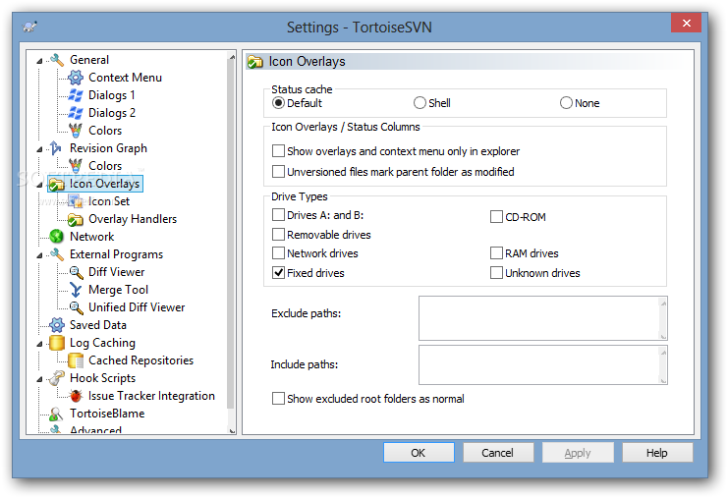Select Saved Data in settings tree
728x498 pixels.
pos(98,325)
